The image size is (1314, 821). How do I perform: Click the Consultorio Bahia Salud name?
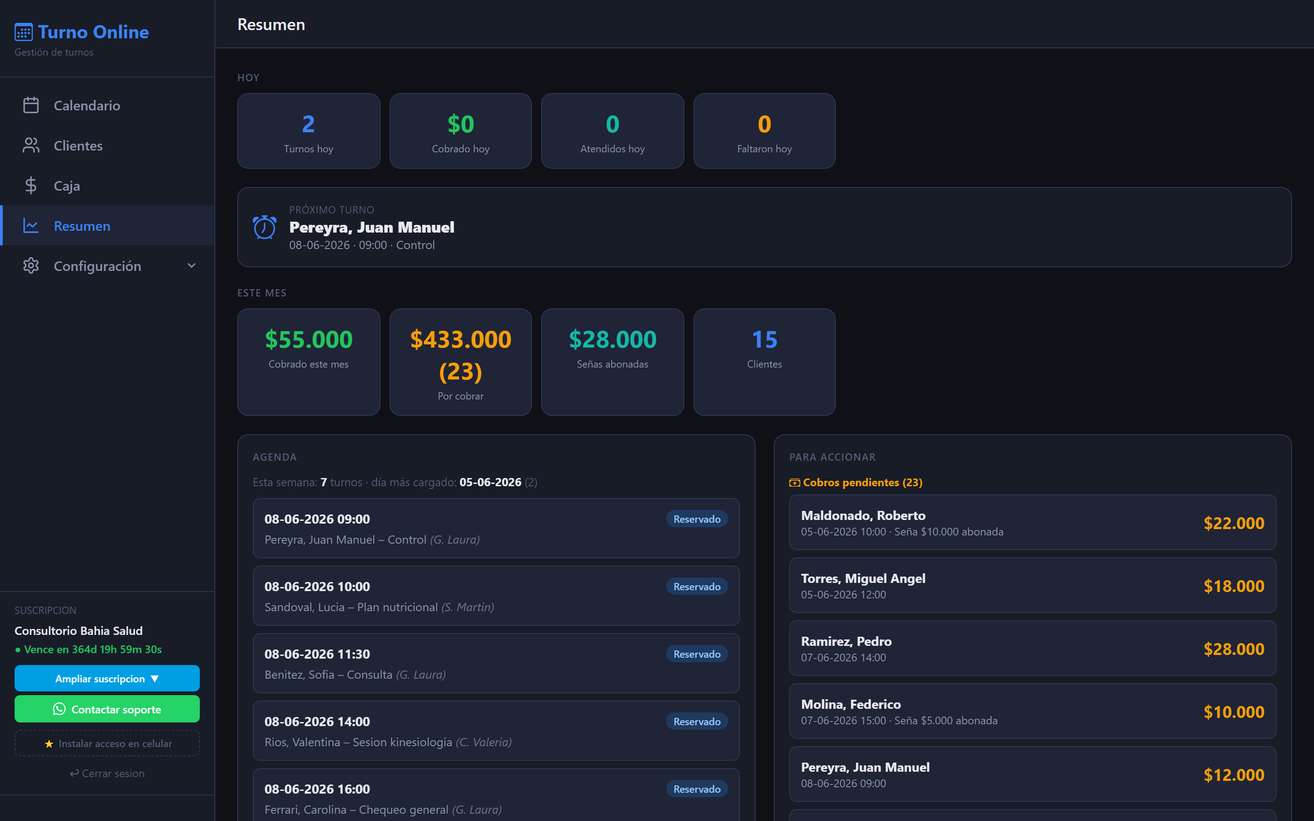coord(79,631)
